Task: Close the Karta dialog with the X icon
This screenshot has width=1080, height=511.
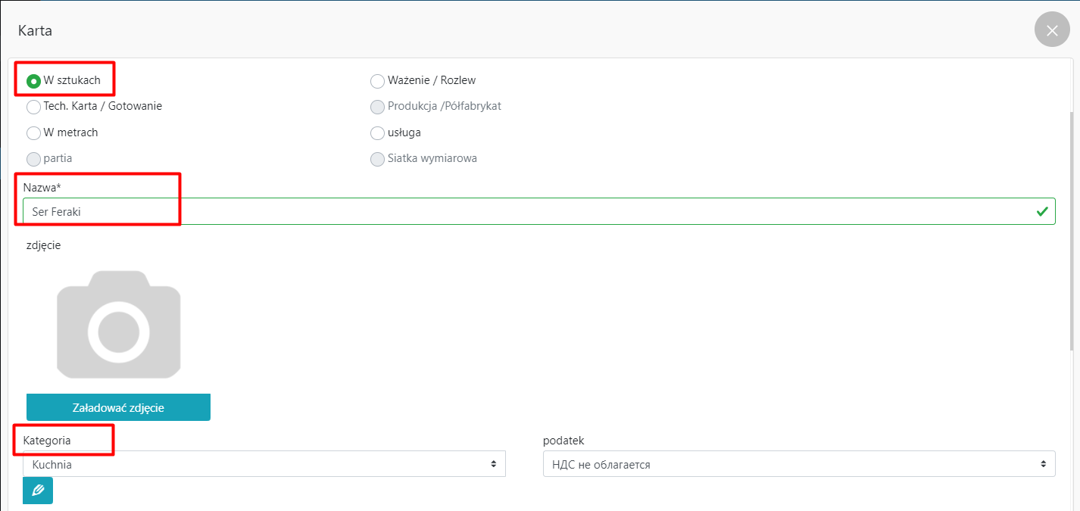Action: pyautogui.click(x=1052, y=30)
